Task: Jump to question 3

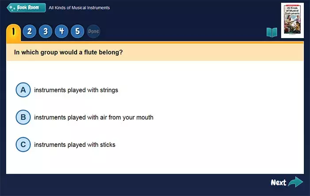Action: 45,31
